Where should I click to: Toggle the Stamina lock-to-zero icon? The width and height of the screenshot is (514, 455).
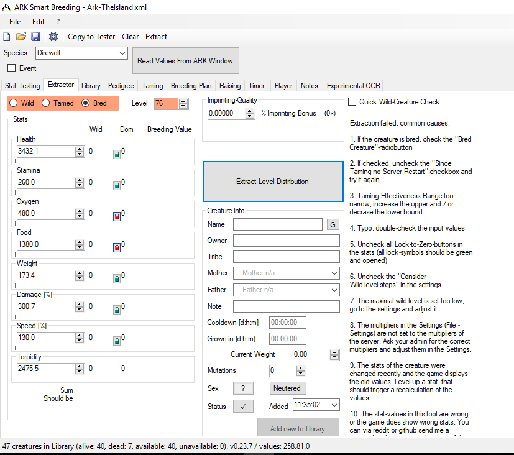pos(116,185)
